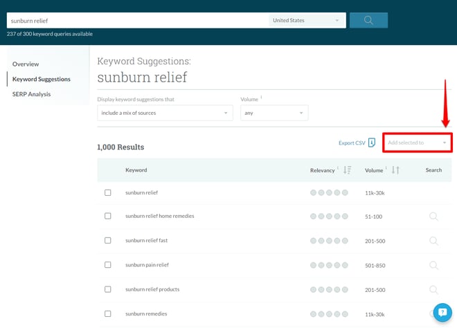Tick the sunburn remedies checkbox

coord(108,313)
